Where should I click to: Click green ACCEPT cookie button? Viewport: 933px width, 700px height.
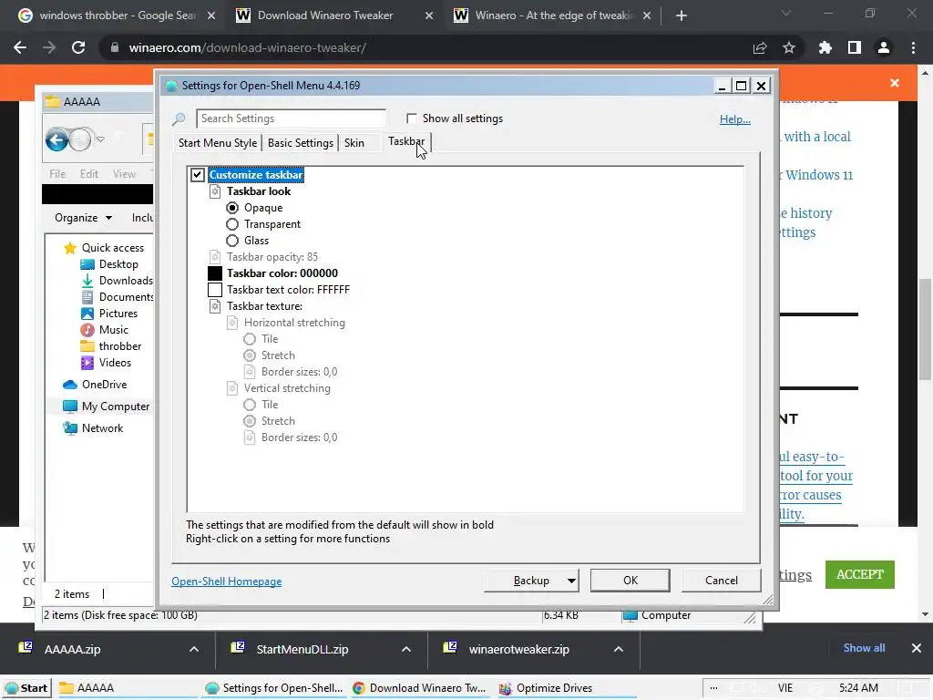pyautogui.click(x=860, y=574)
